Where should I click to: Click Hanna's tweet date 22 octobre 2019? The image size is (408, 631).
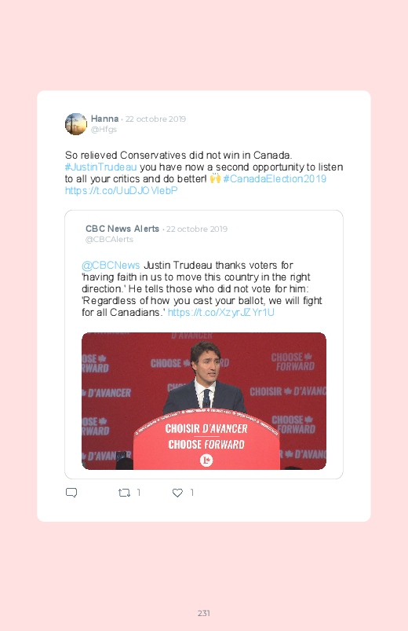click(x=155, y=119)
